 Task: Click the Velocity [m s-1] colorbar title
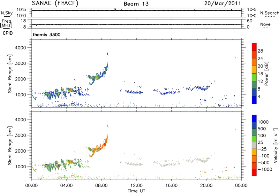pyautogui.click(x=276, y=146)
